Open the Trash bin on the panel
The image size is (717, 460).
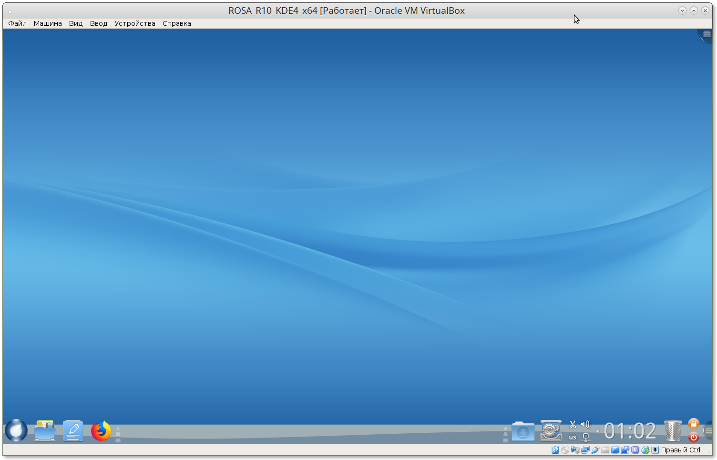673,430
